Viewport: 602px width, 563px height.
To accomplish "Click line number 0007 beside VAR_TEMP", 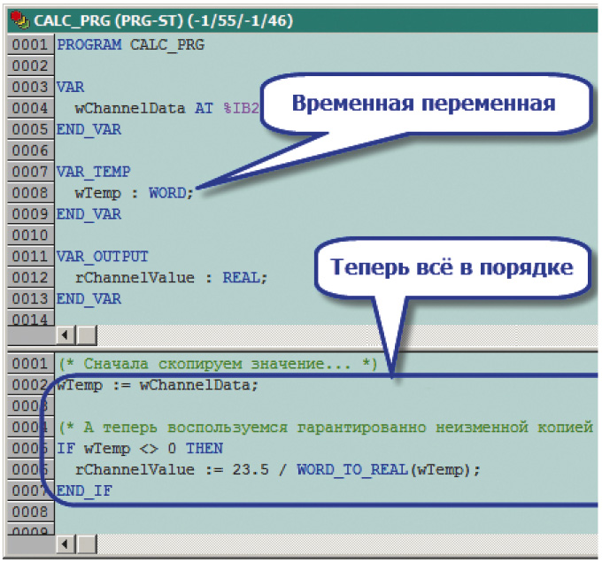I will point(28,171).
